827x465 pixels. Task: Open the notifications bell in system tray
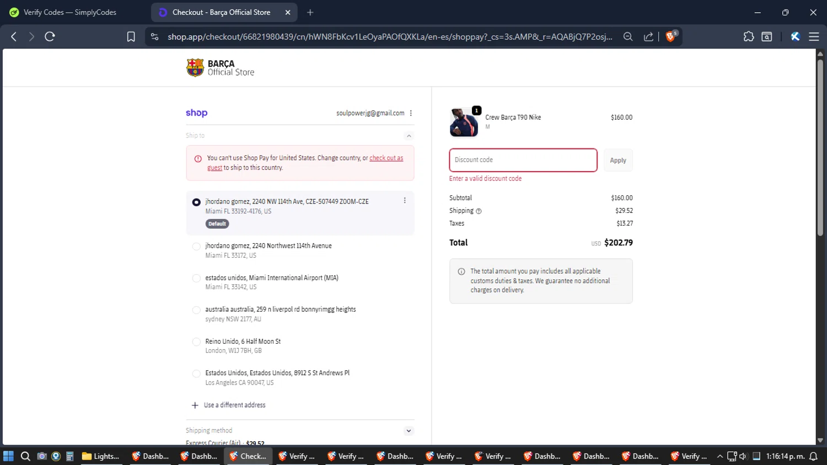(x=813, y=456)
